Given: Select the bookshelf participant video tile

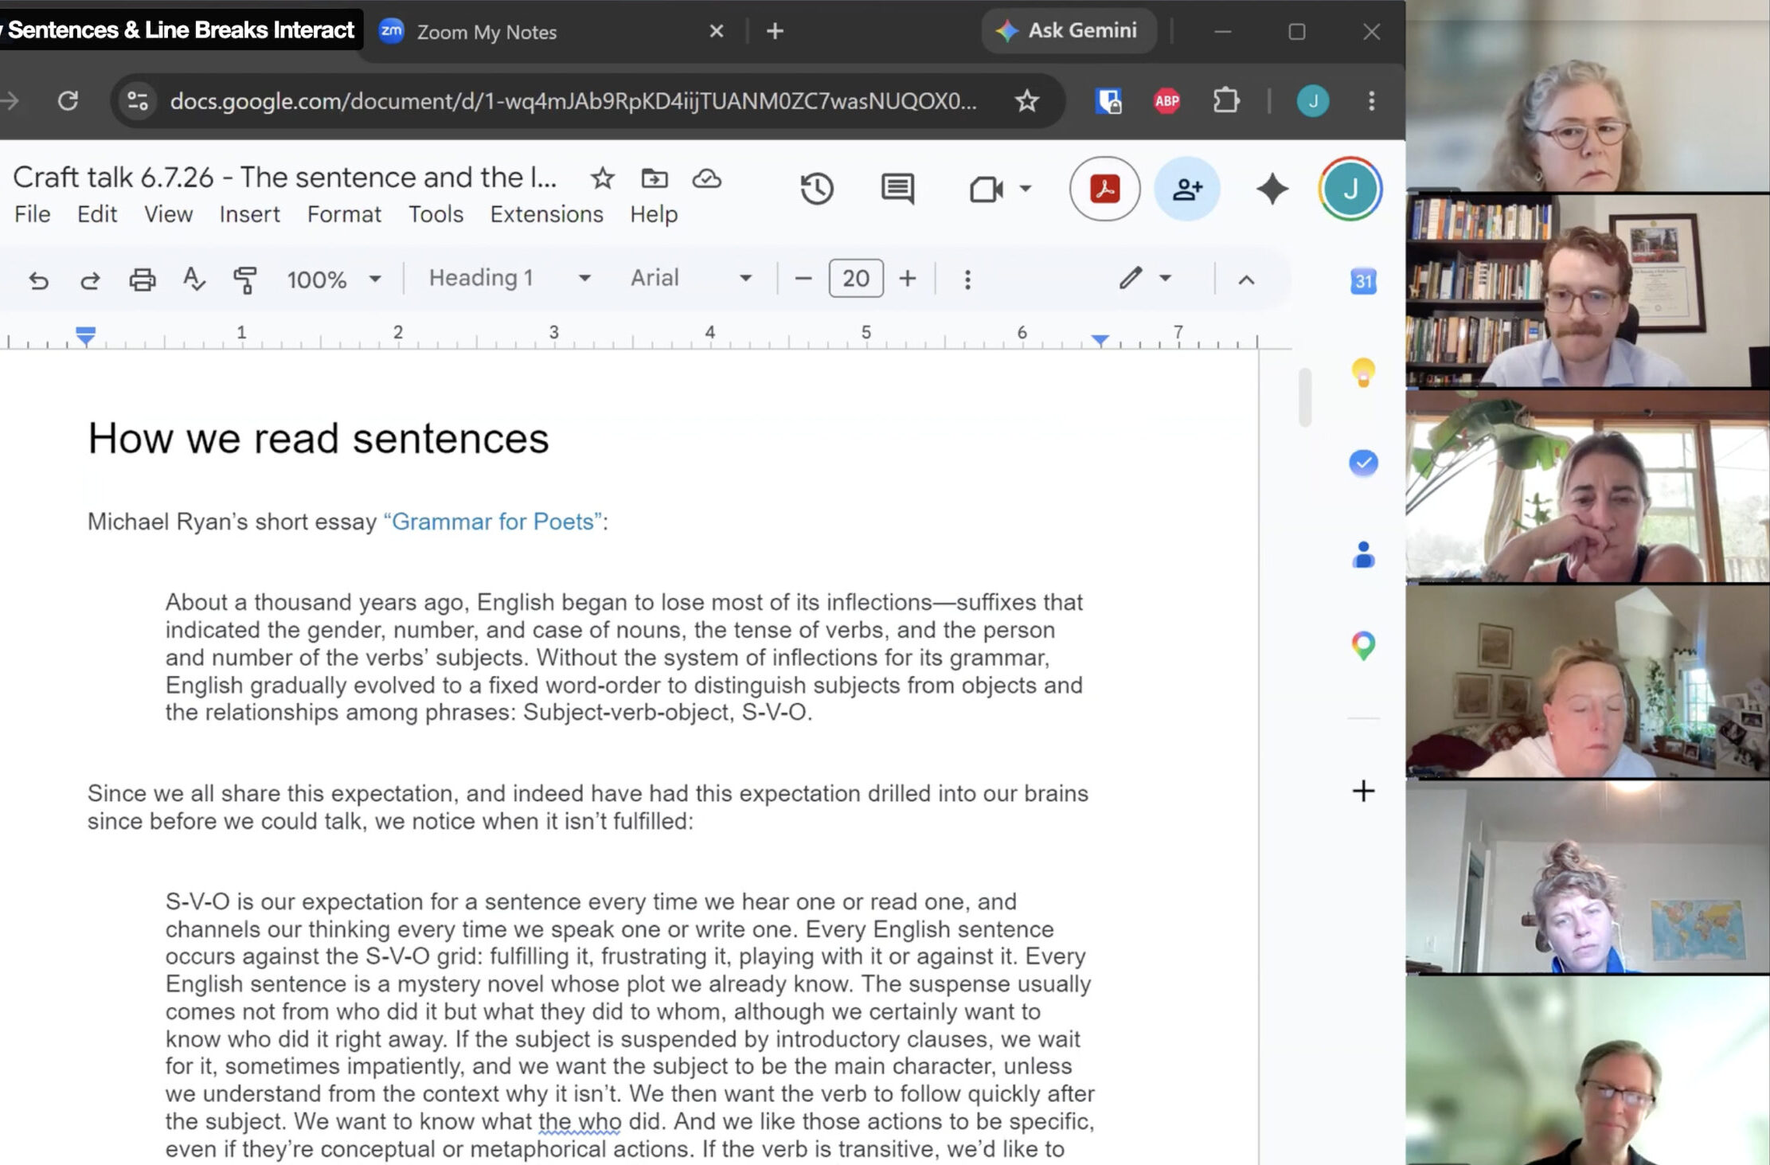Looking at the screenshot, I should 1588,291.
